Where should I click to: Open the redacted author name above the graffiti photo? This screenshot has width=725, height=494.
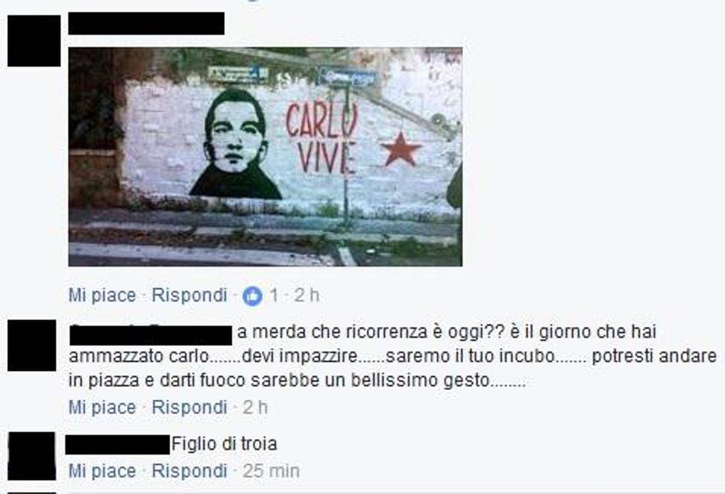146,23
